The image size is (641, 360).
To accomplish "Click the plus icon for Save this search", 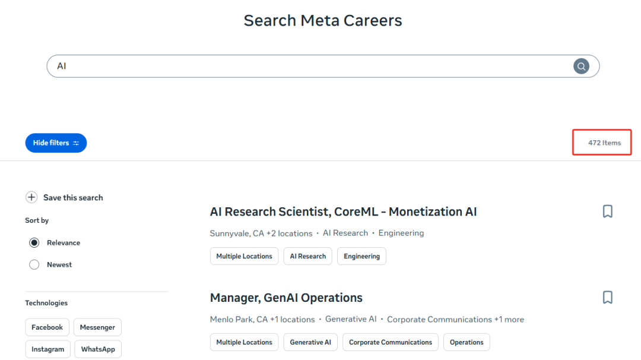I will [31, 197].
